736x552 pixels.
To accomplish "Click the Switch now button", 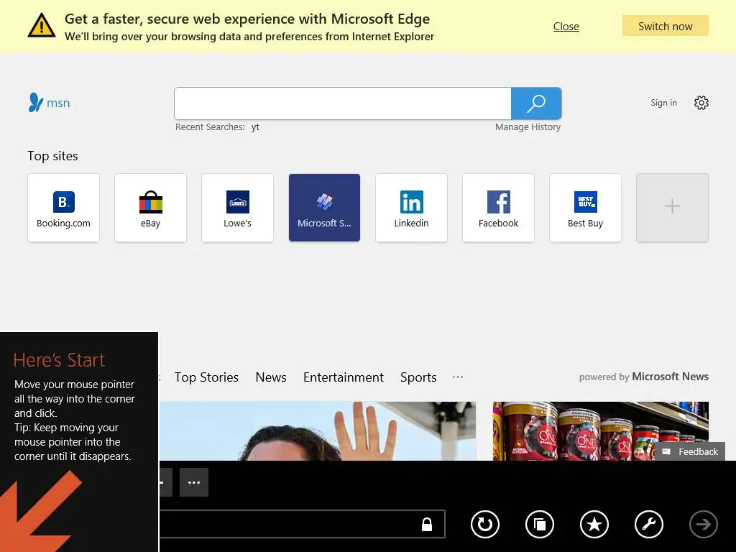I will (x=665, y=26).
